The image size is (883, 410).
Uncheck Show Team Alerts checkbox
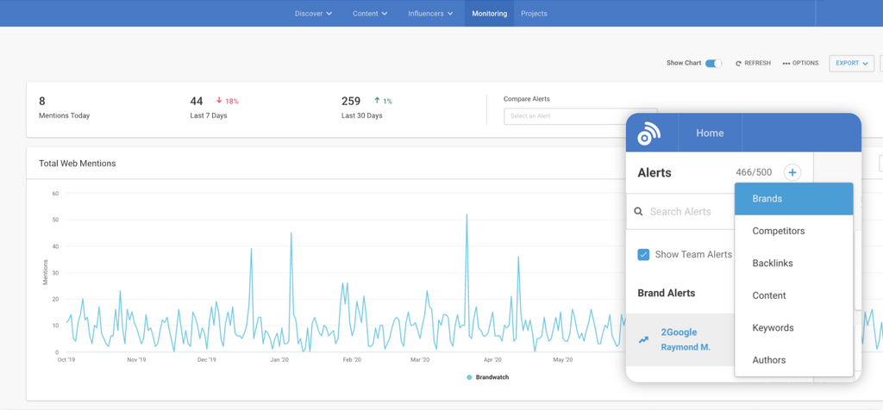(643, 255)
